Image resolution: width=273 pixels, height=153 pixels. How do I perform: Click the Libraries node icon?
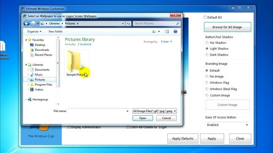(29, 65)
